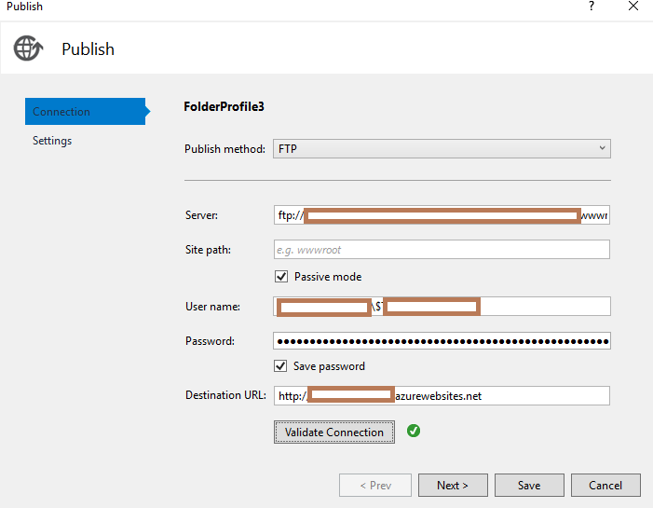Click the green validation checkmark icon
This screenshot has height=508, width=653.
click(x=414, y=432)
